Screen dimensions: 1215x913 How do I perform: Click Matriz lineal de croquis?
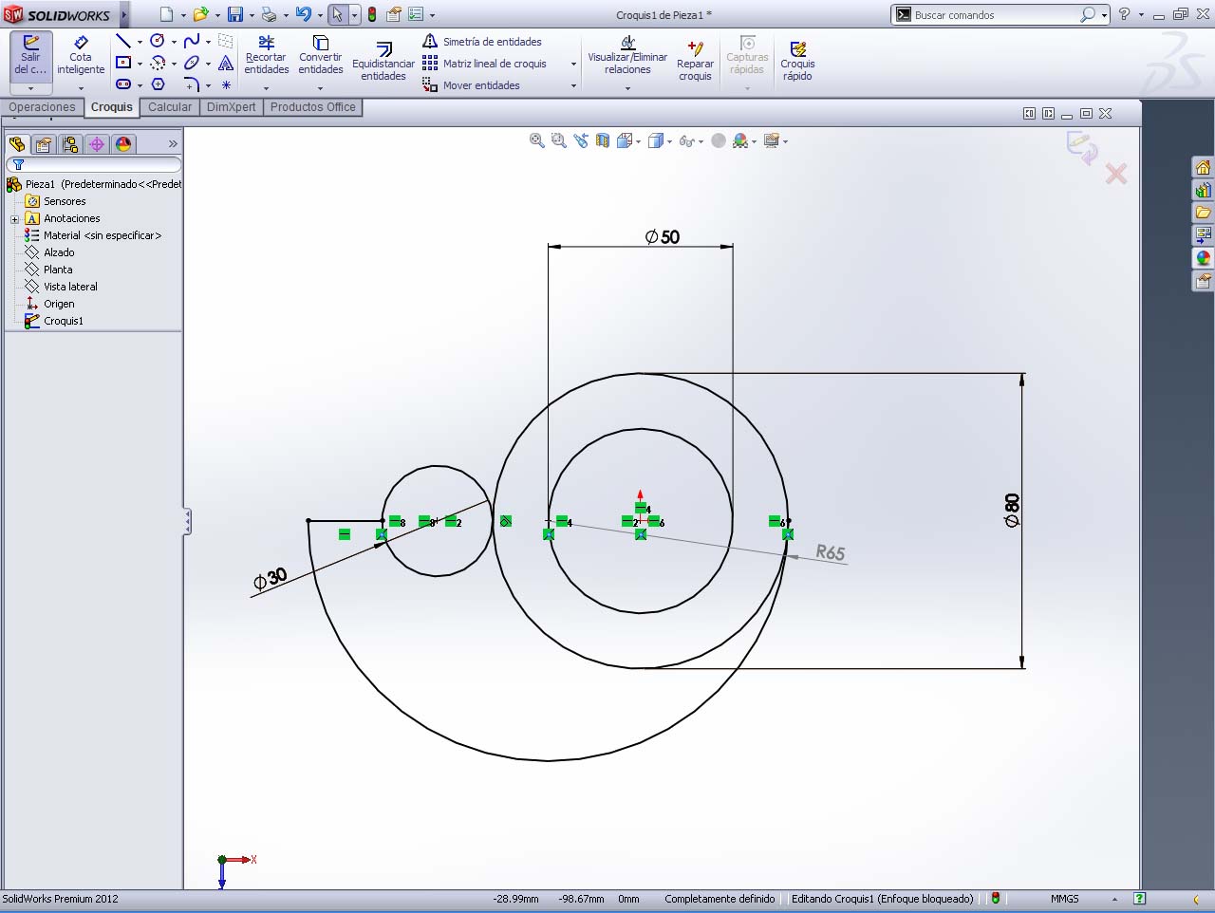tap(485, 64)
